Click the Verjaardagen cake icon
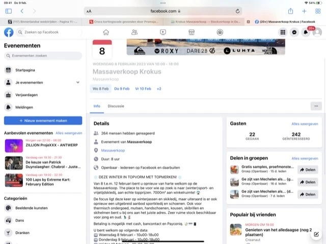The image size is (326, 244). coord(8,95)
